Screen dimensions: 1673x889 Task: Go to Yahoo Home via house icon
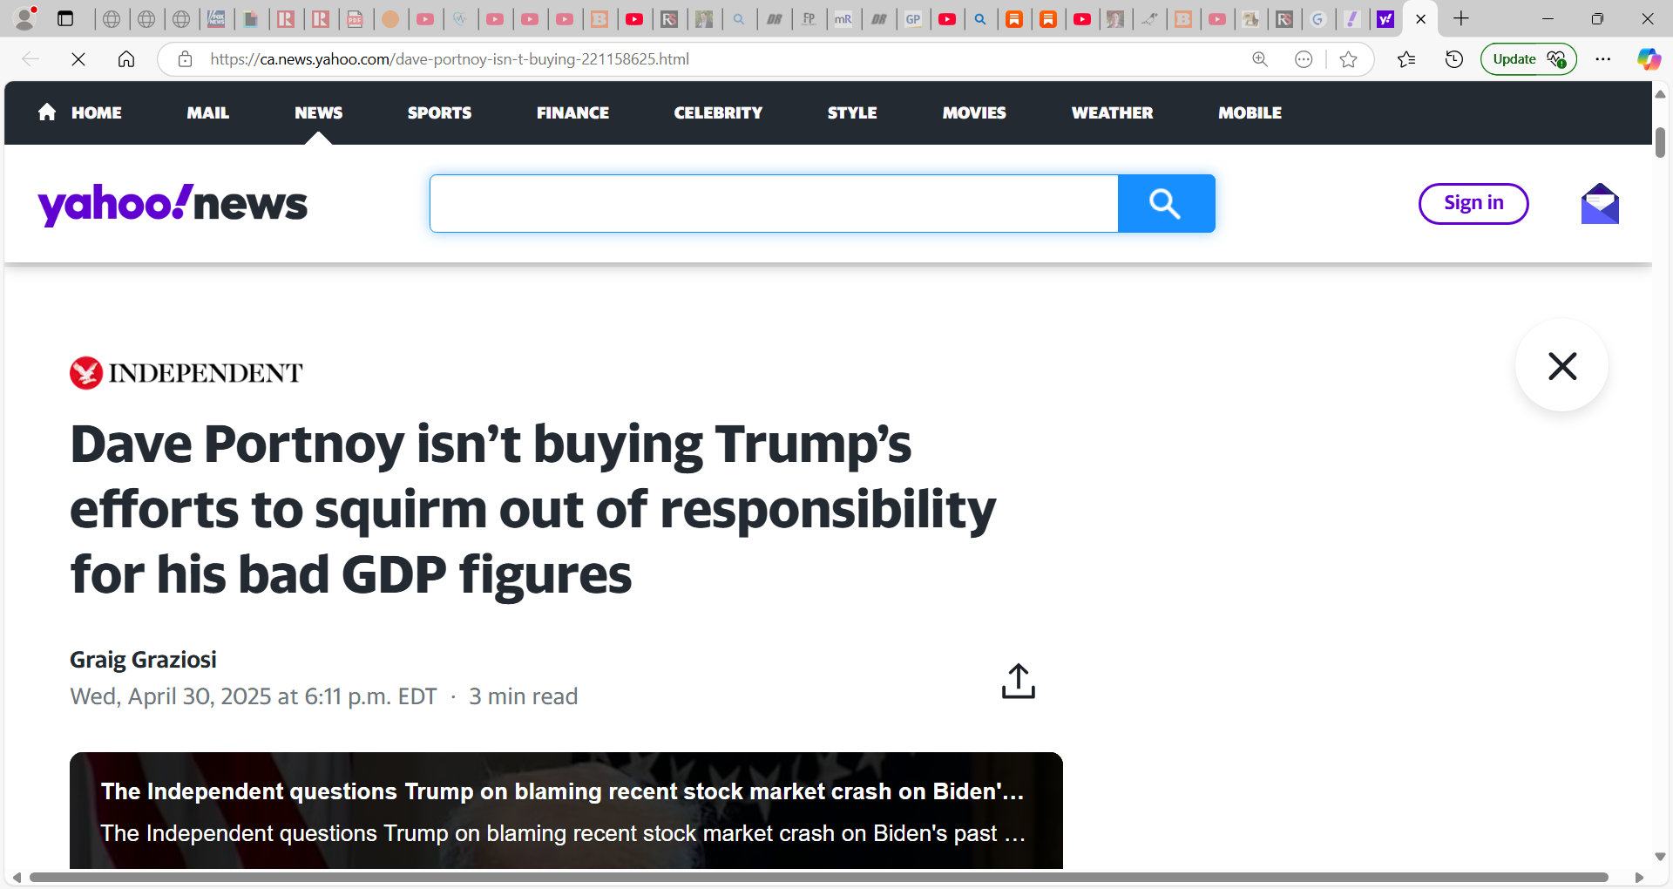(x=47, y=112)
